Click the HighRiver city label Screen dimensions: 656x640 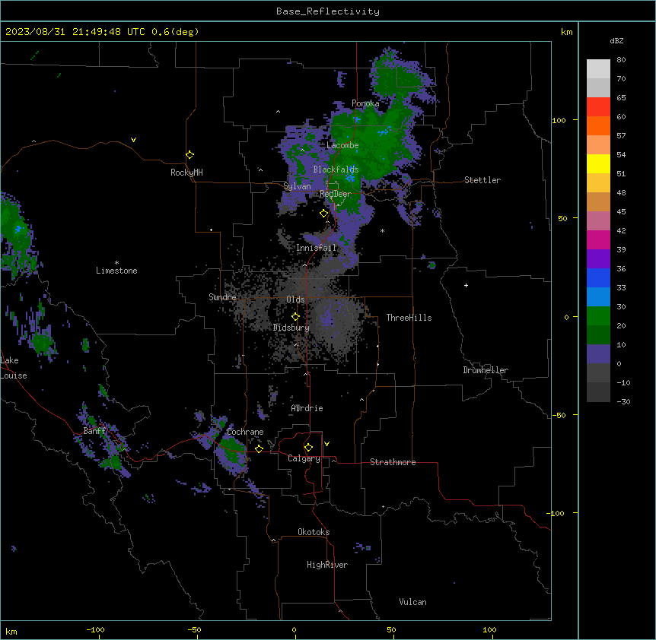[x=327, y=565]
